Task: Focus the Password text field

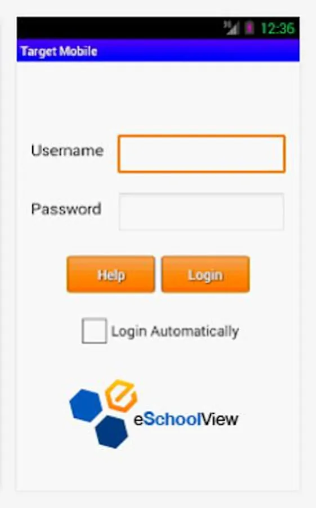Action: (x=202, y=212)
